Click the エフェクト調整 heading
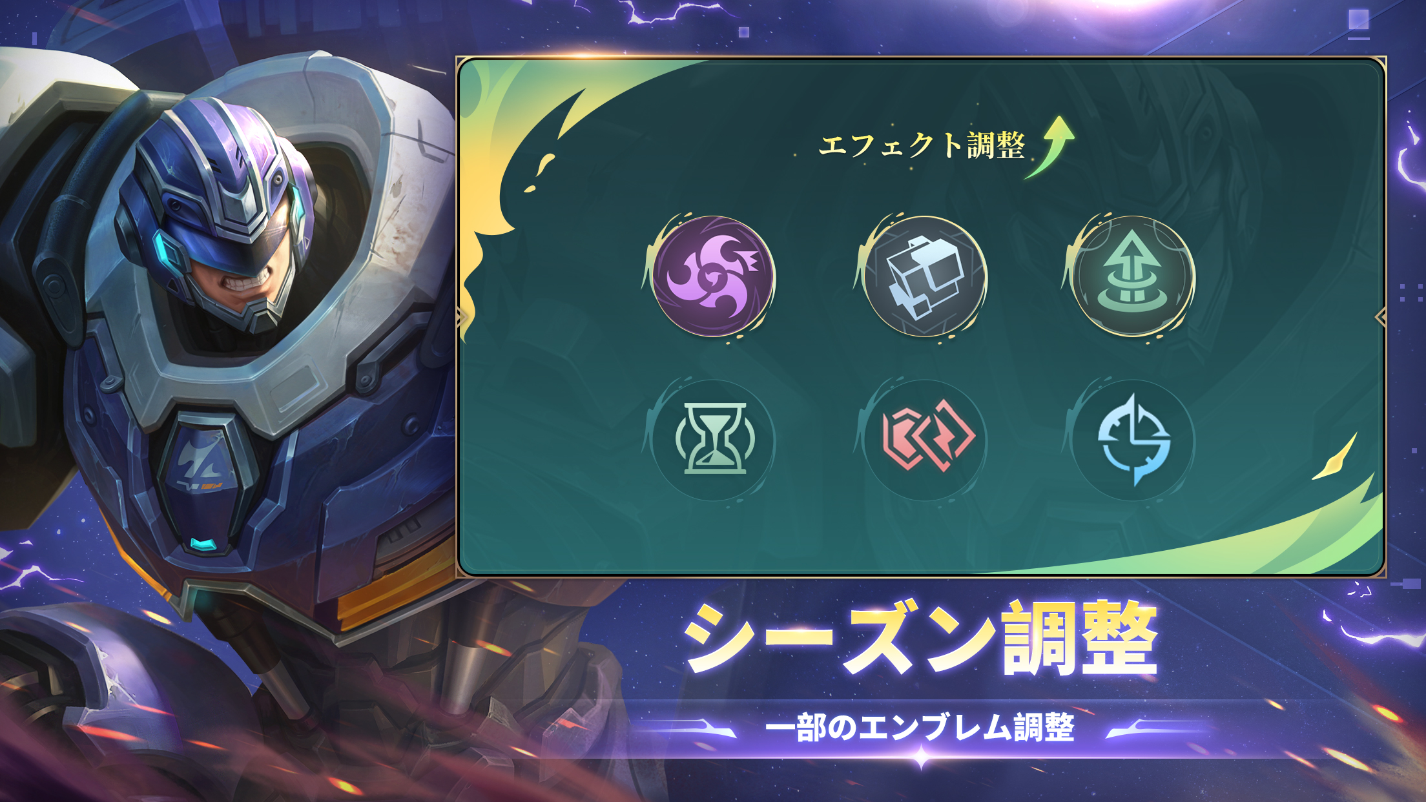1426x802 pixels. click(x=922, y=145)
